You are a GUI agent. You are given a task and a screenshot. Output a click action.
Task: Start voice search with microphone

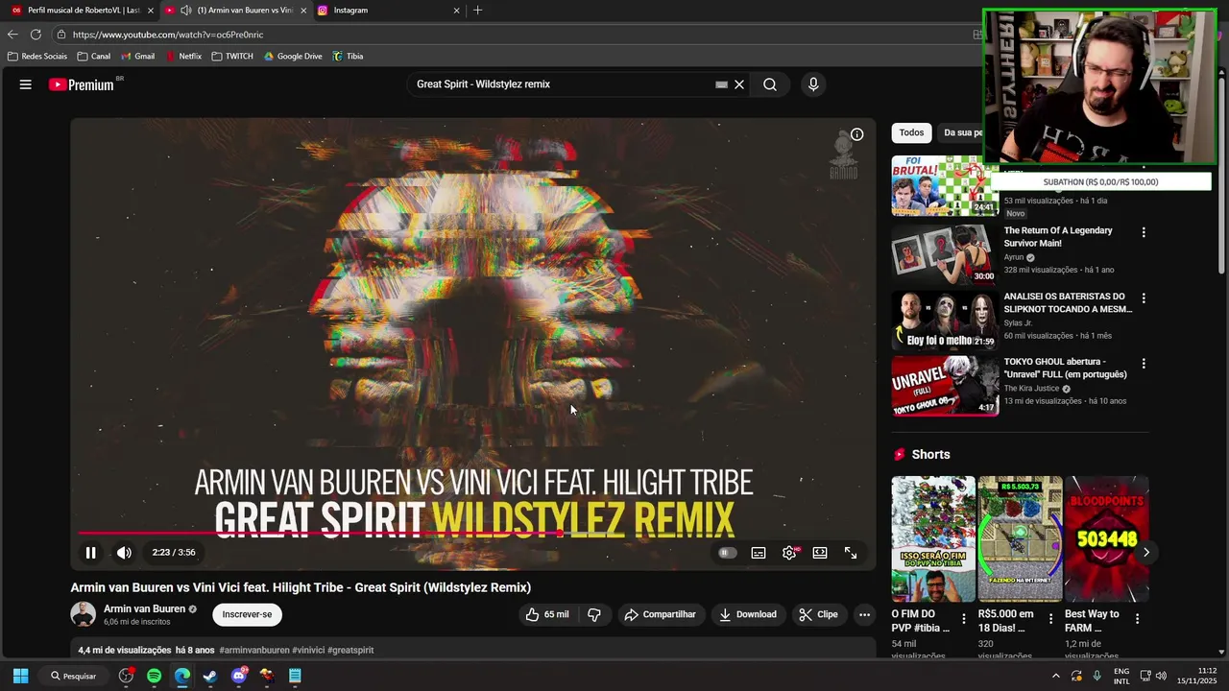[813, 84]
